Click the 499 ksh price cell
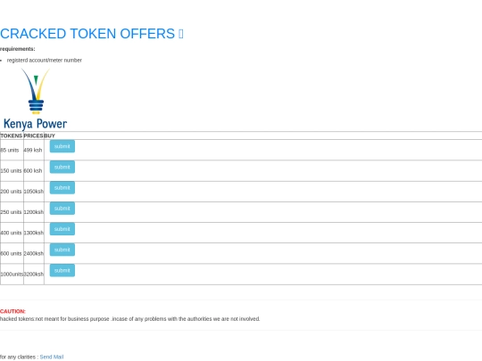 point(34,150)
